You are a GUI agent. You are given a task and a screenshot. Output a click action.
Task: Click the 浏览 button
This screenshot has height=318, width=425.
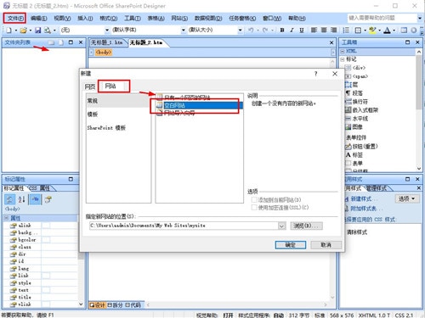[x=306, y=226]
